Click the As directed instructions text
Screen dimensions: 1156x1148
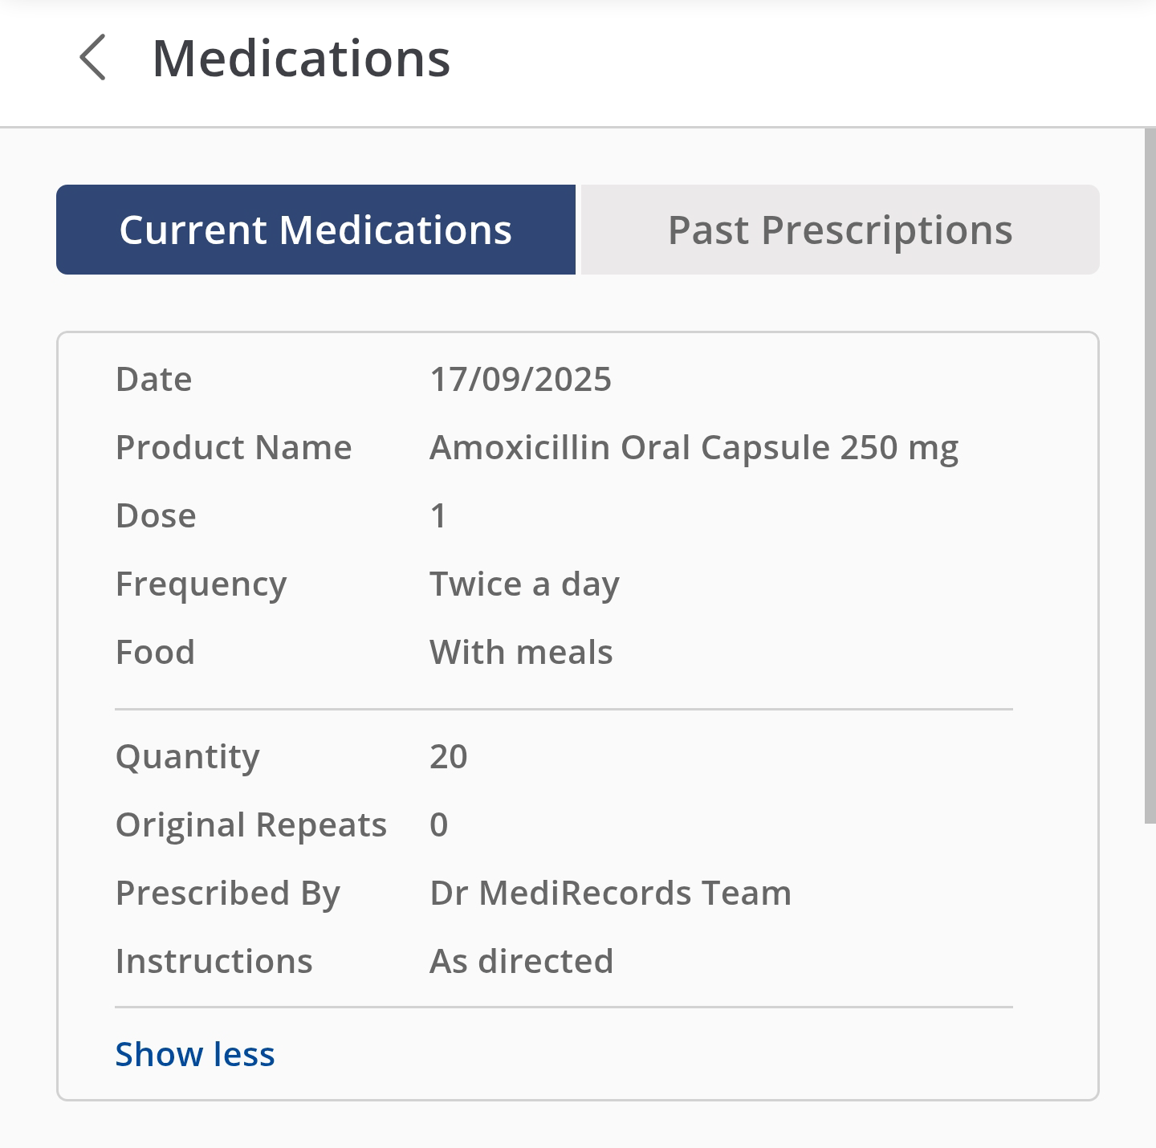521,961
